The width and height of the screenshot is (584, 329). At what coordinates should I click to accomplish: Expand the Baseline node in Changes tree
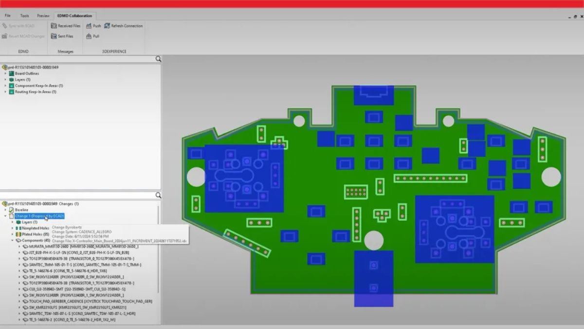[6, 210]
